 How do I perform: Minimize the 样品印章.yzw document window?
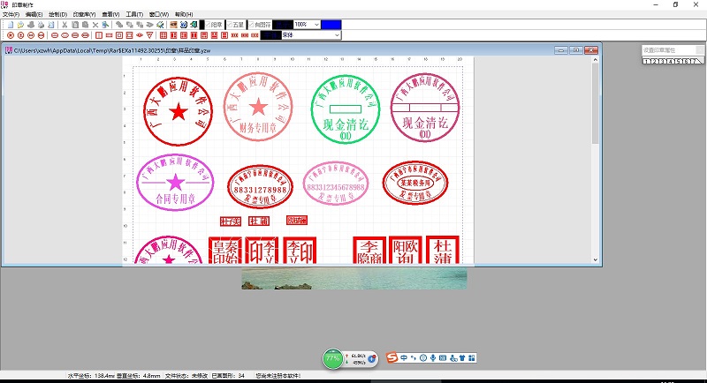click(x=561, y=50)
